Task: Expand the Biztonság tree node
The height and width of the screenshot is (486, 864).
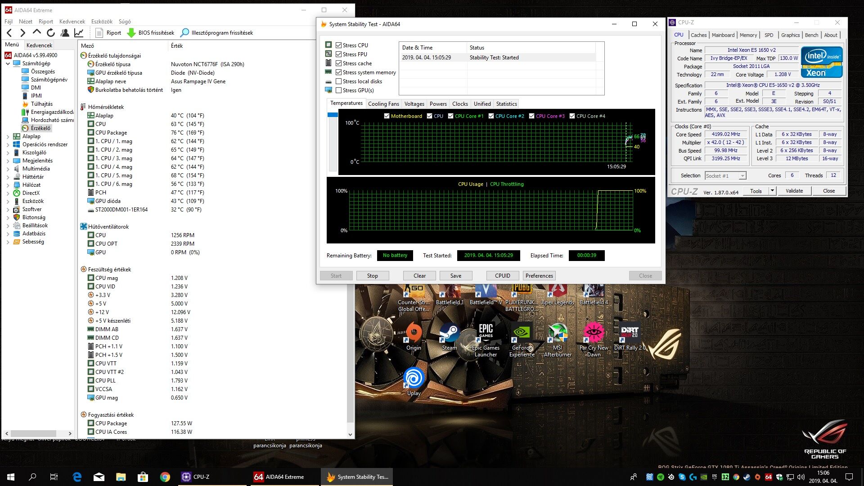Action: point(8,217)
